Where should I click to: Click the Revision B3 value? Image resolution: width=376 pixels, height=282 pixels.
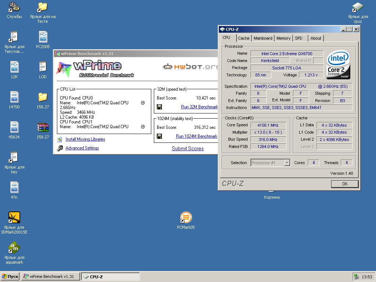coord(343,101)
